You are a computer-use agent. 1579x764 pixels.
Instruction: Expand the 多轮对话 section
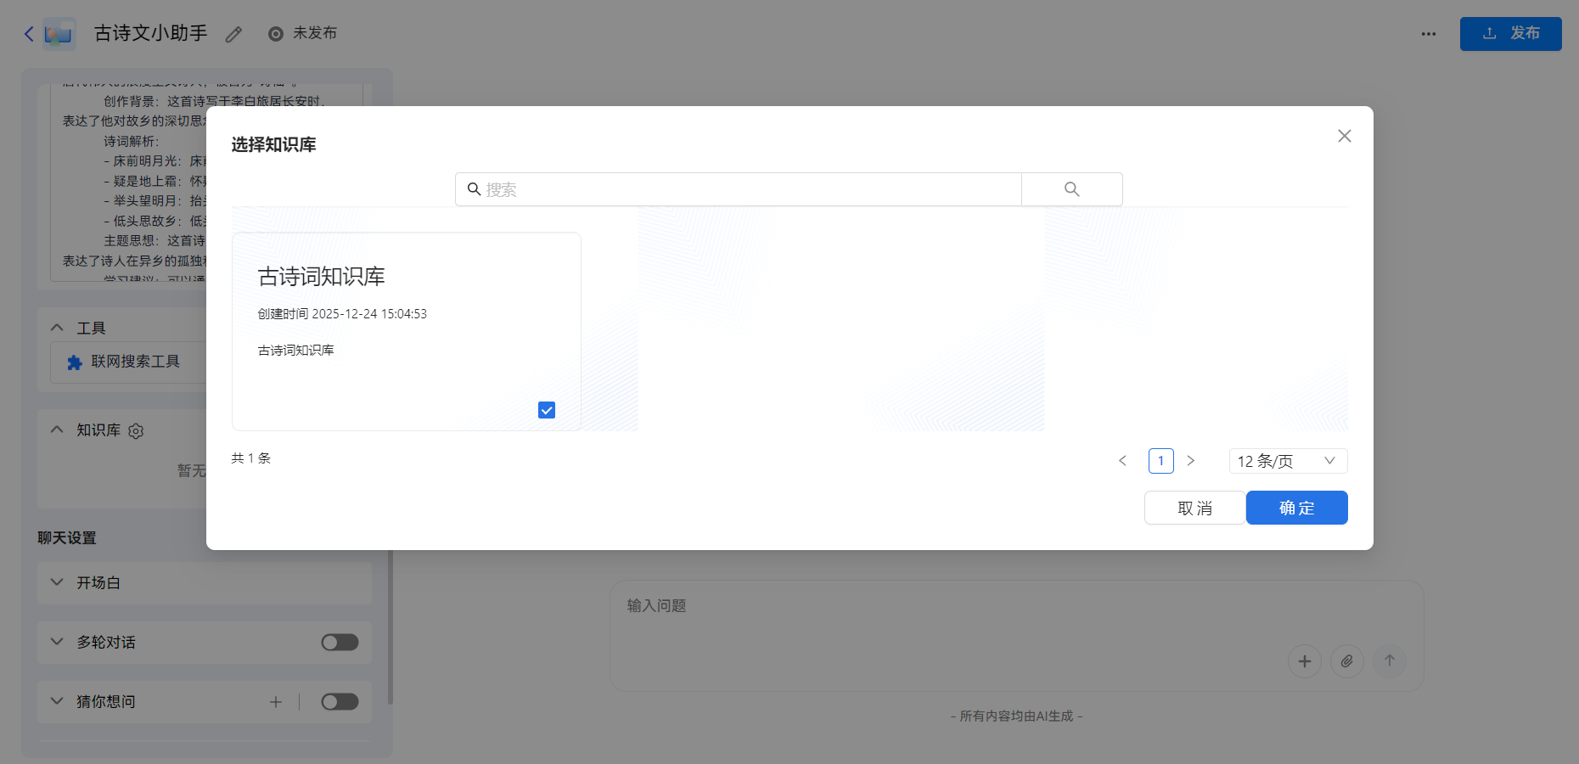pyautogui.click(x=57, y=643)
